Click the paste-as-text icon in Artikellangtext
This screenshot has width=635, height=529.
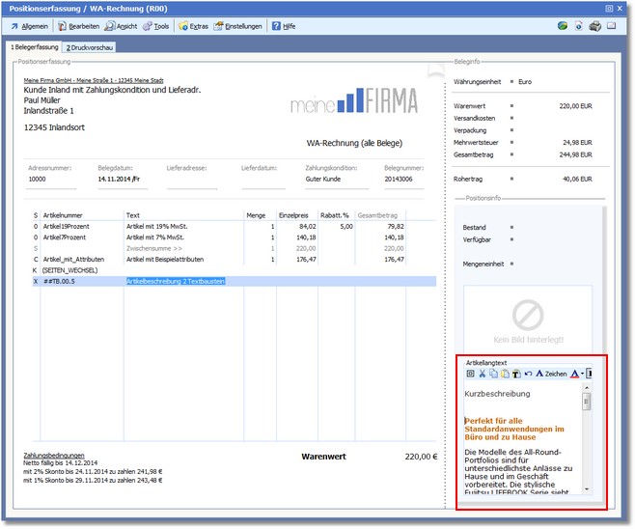point(515,374)
